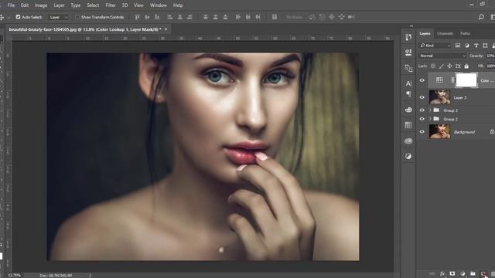Open the File menu
495x278 pixels.
[11, 5]
